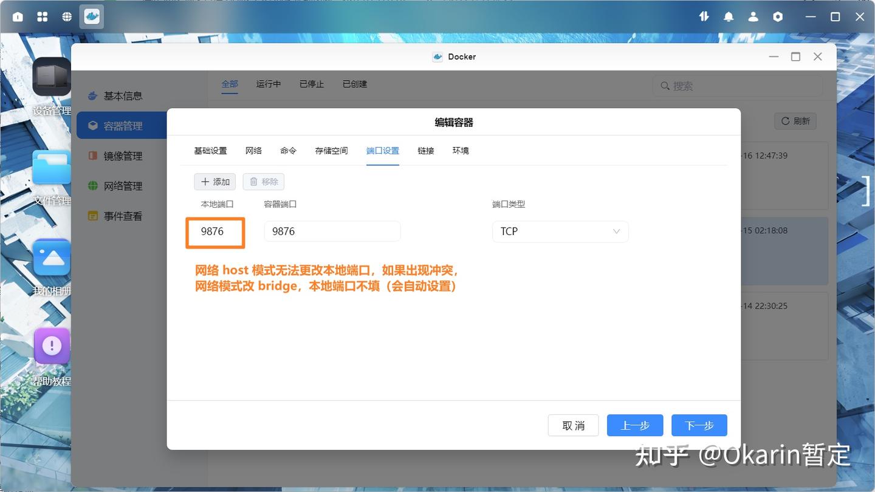The image size is (875, 492).
Task: Open the 端口类型 TCP dropdown
Action: click(559, 231)
